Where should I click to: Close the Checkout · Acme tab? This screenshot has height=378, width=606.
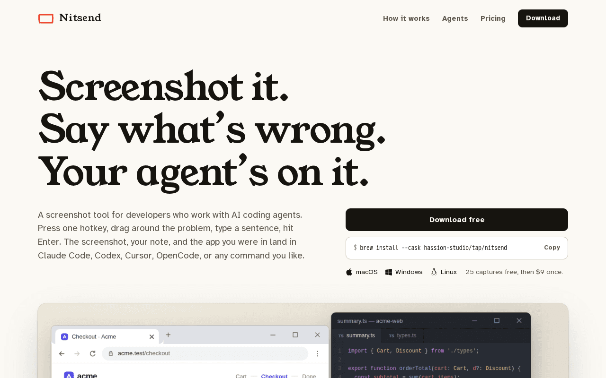click(x=151, y=337)
